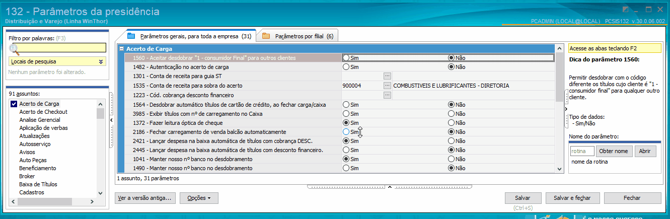Collapse the left subjects panel splitter arrow
670x219 pixels.
[x=111, y=119]
